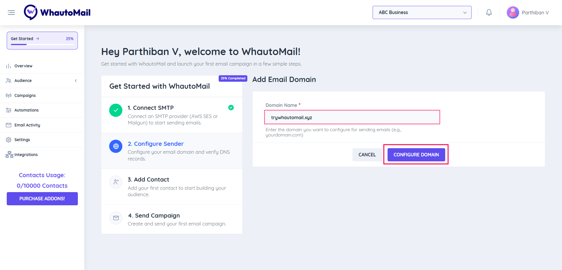Click the hamburger menu icon
The height and width of the screenshot is (270, 562).
(11, 13)
